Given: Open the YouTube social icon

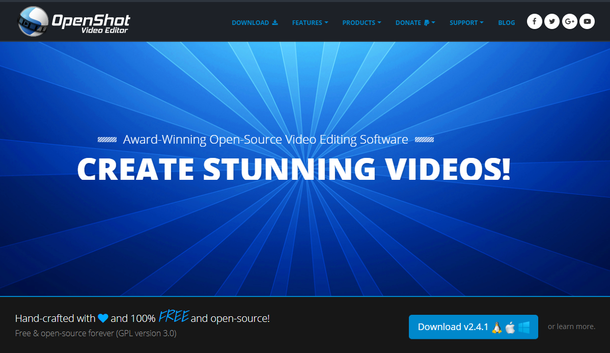Looking at the screenshot, I should click(587, 21).
